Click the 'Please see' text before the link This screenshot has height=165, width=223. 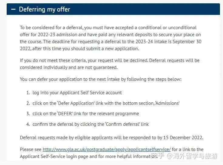click(x=31, y=150)
